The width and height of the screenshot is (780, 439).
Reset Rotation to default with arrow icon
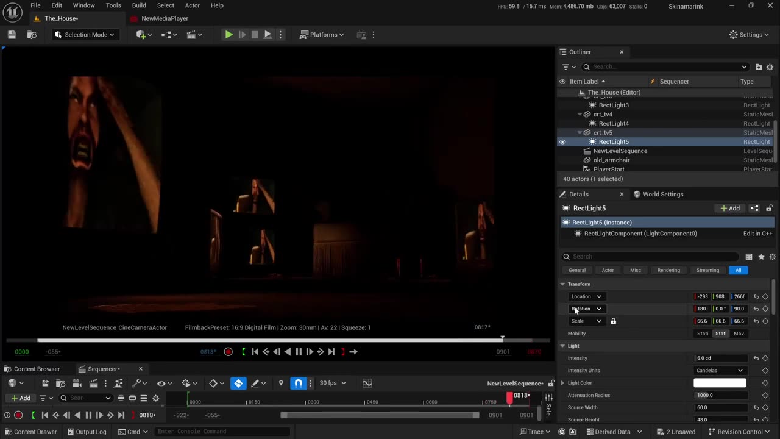[x=756, y=309]
